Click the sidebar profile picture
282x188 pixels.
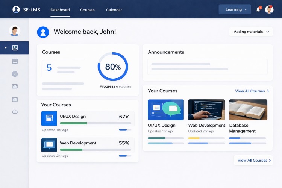(x=15, y=31)
